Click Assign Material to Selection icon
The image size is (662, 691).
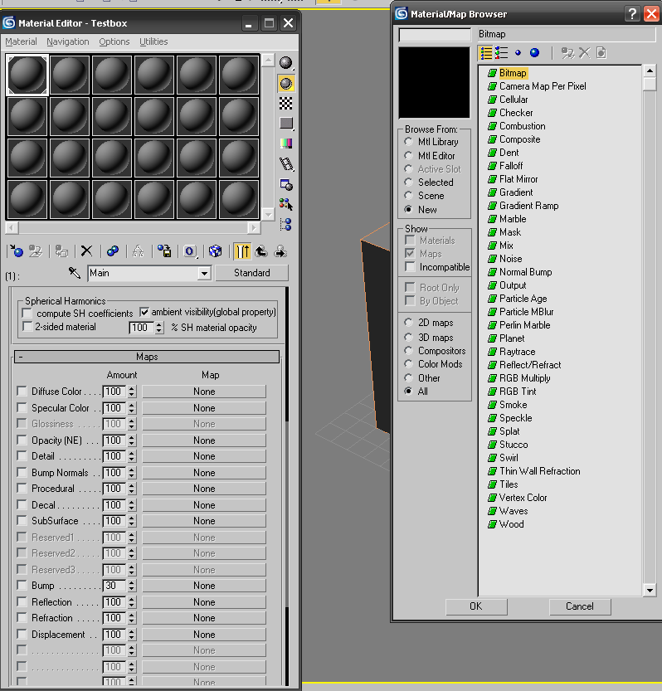(x=61, y=251)
